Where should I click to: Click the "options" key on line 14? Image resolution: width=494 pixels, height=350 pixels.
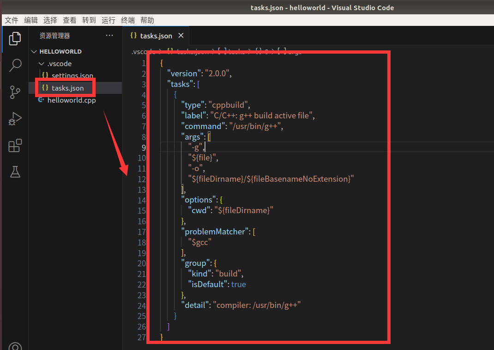[199, 200]
